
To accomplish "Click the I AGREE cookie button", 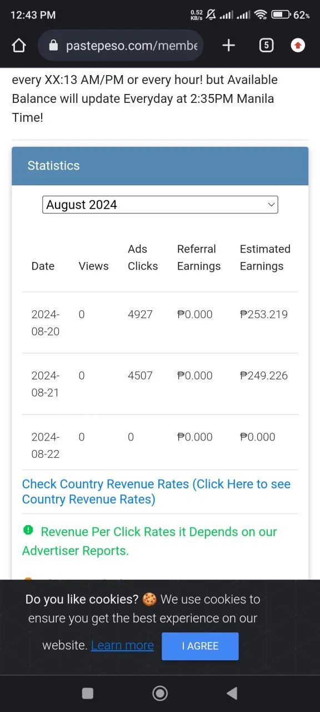I will coord(200,646).
